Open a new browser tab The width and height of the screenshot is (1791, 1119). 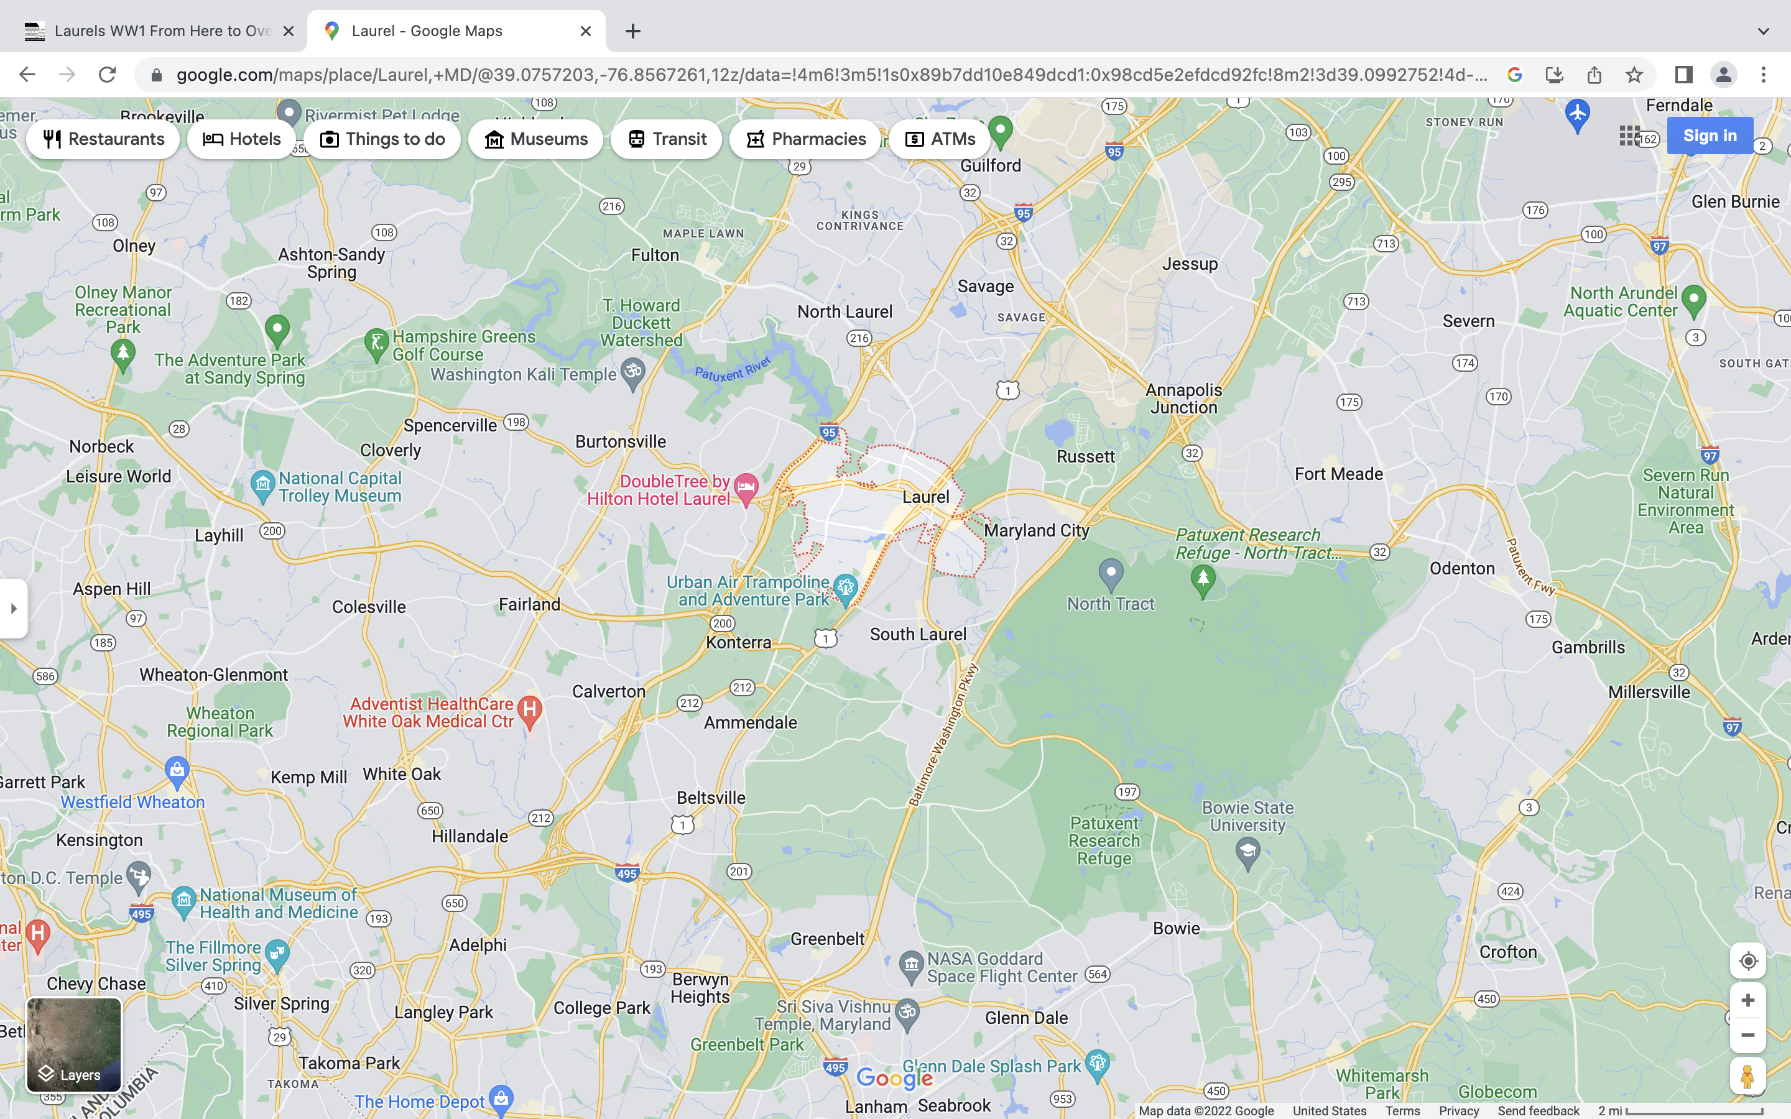point(633,31)
